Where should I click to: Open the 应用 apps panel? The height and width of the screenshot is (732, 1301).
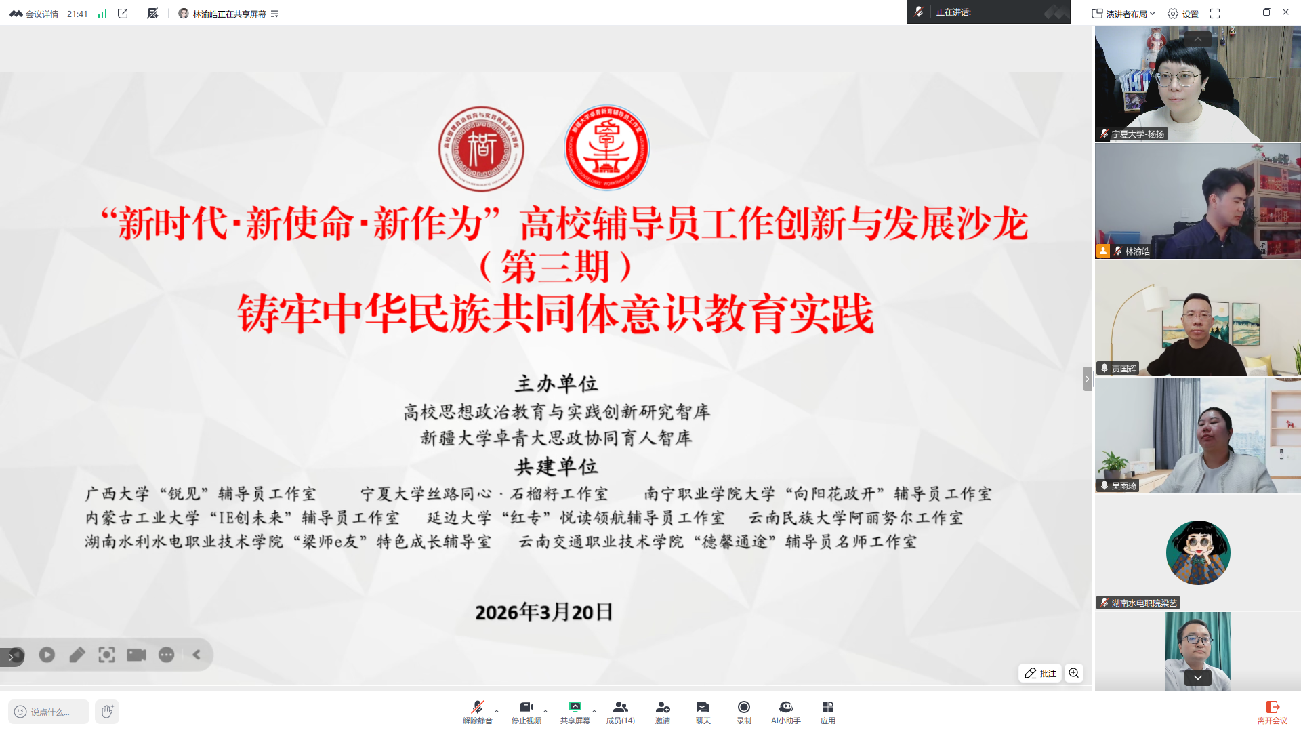[827, 712]
